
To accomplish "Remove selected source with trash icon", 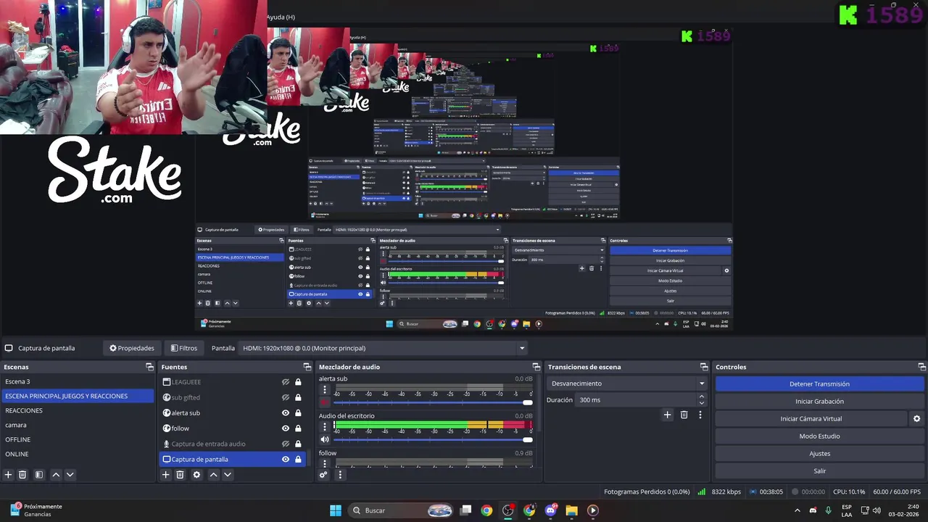I will [x=180, y=475].
